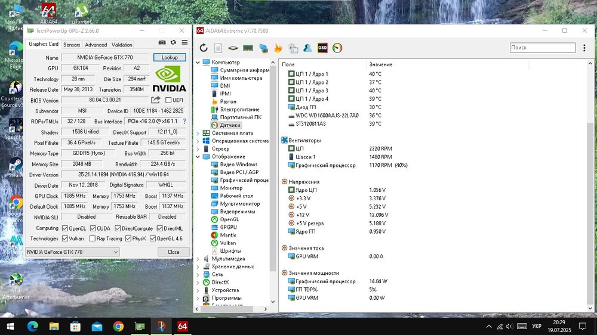This screenshot has height=335, width=597.
Task: Start the stability test flame icon
Action: tap(278, 48)
